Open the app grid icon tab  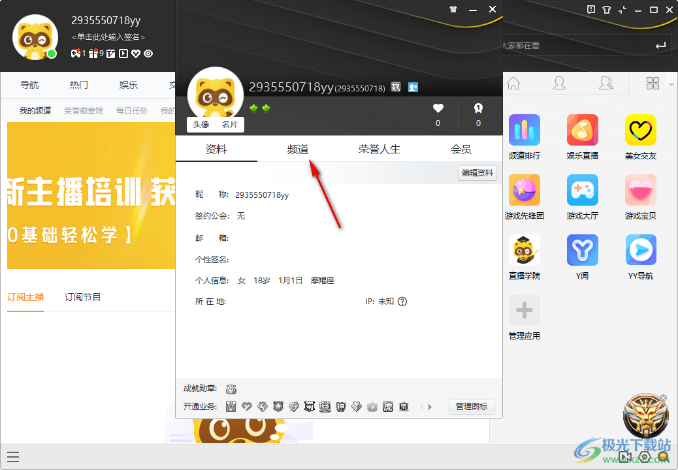pyautogui.click(x=653, y=83)
